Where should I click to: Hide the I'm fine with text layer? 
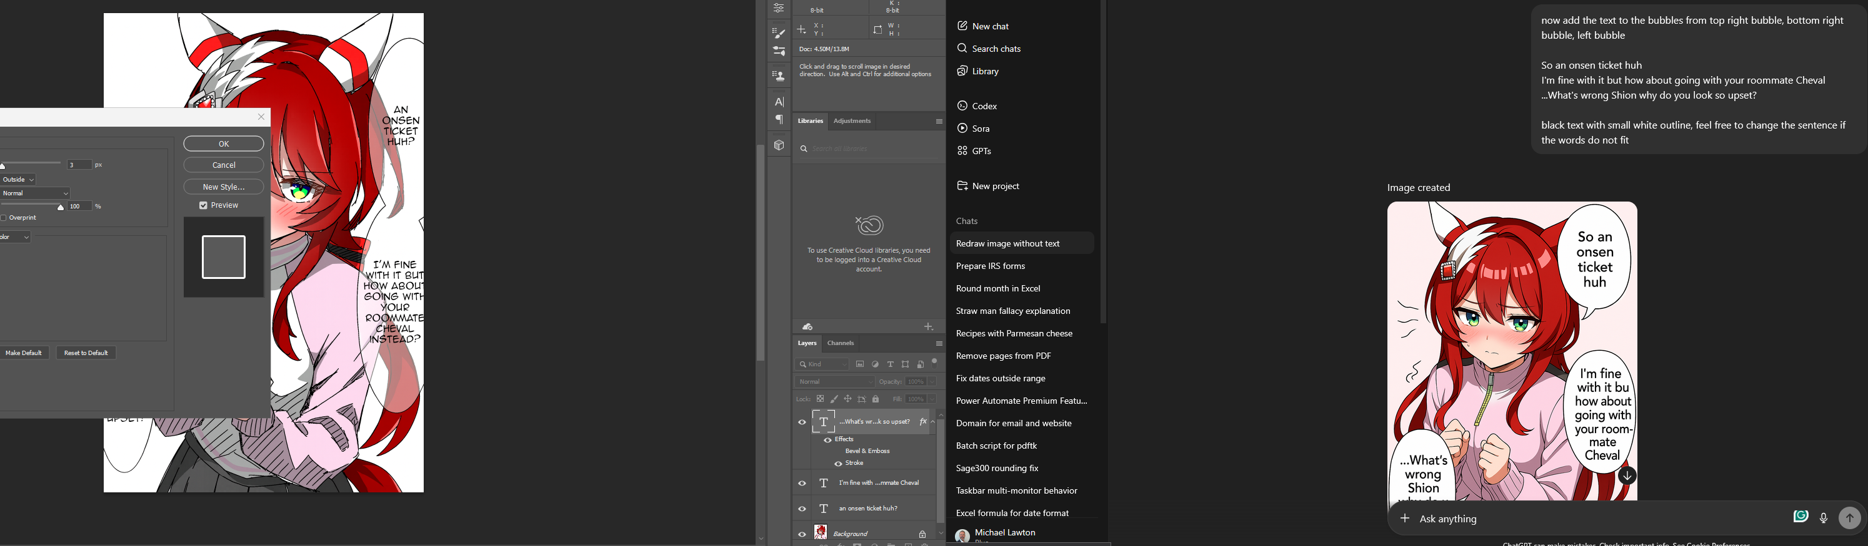(x=802, y=483)
